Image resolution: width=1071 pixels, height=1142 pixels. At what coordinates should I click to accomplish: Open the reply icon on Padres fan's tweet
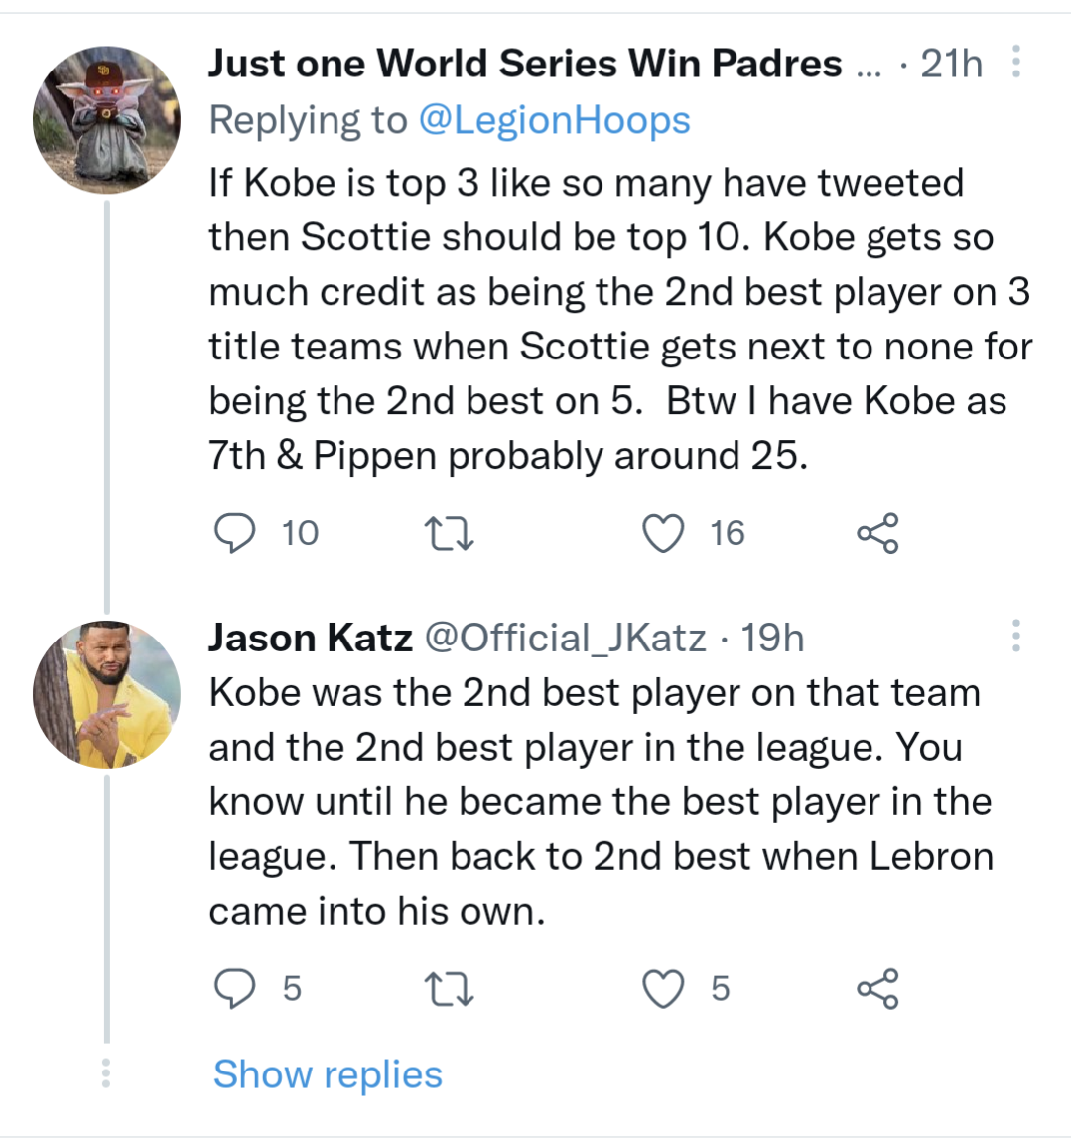coord(237,532)
